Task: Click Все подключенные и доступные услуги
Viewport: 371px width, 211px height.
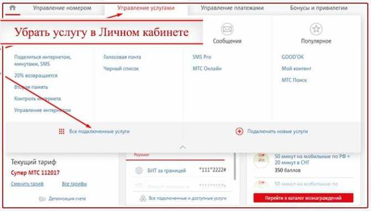Action: tap(187, 198)
